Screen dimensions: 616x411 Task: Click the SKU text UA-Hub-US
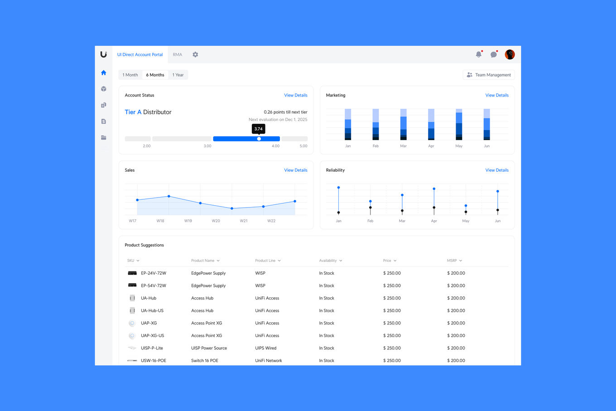point(152,310)
